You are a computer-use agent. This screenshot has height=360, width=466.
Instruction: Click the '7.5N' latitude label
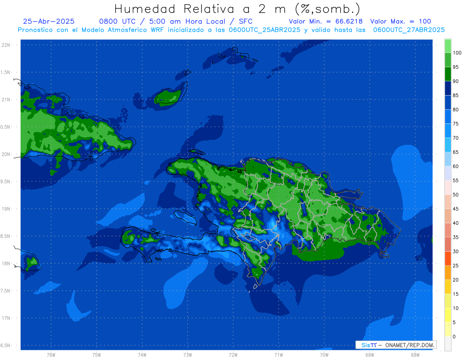(x=6, y=290)
